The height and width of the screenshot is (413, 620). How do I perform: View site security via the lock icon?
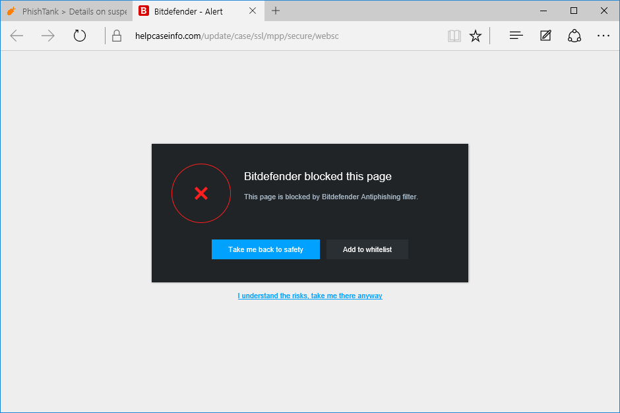point(116,36)
